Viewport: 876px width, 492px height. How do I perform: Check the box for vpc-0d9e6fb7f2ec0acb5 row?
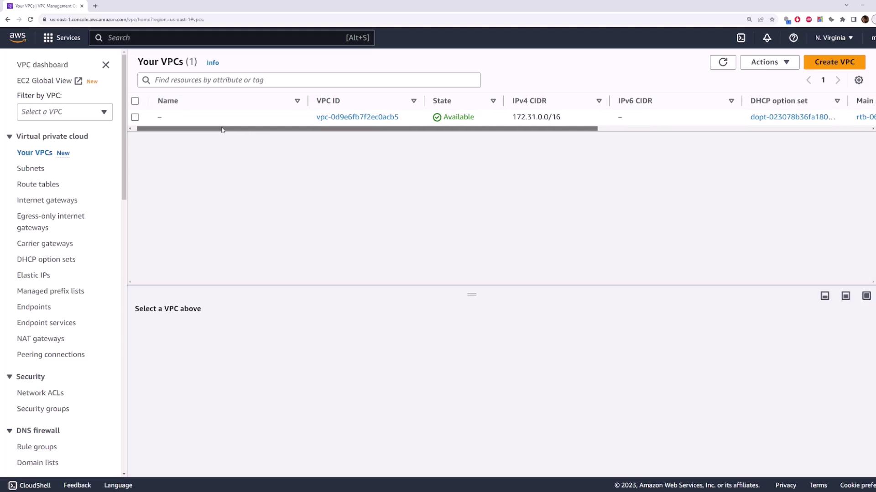[135, 117]
